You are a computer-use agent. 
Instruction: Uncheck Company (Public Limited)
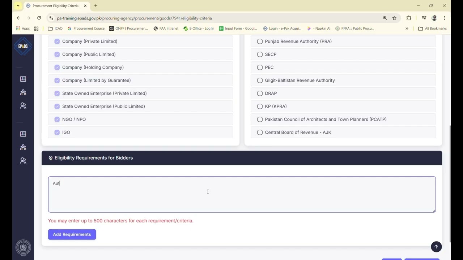click(57, 54)
